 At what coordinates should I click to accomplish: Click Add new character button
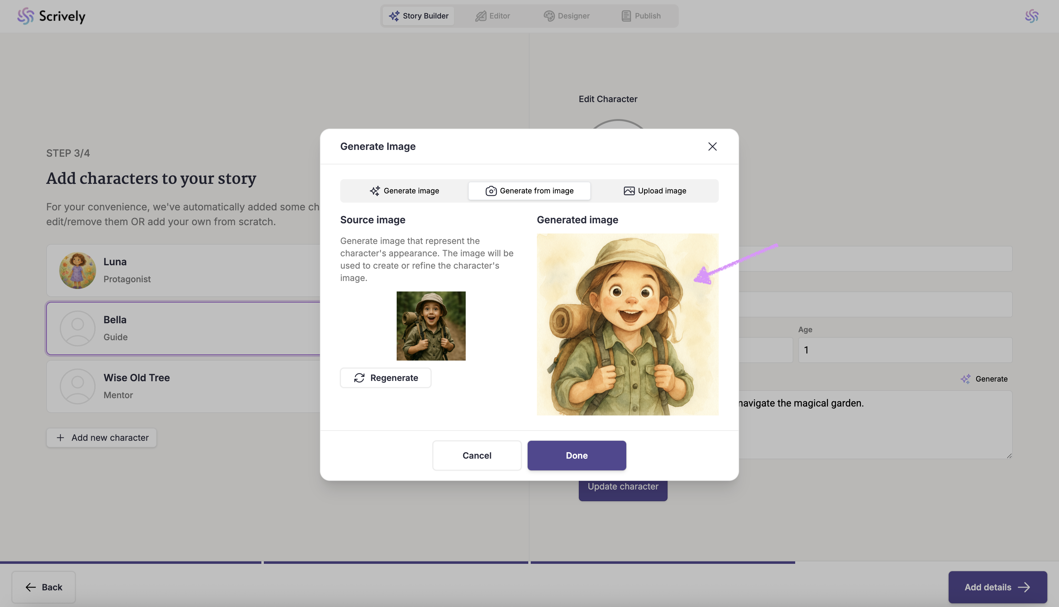[x=102, y=437]
